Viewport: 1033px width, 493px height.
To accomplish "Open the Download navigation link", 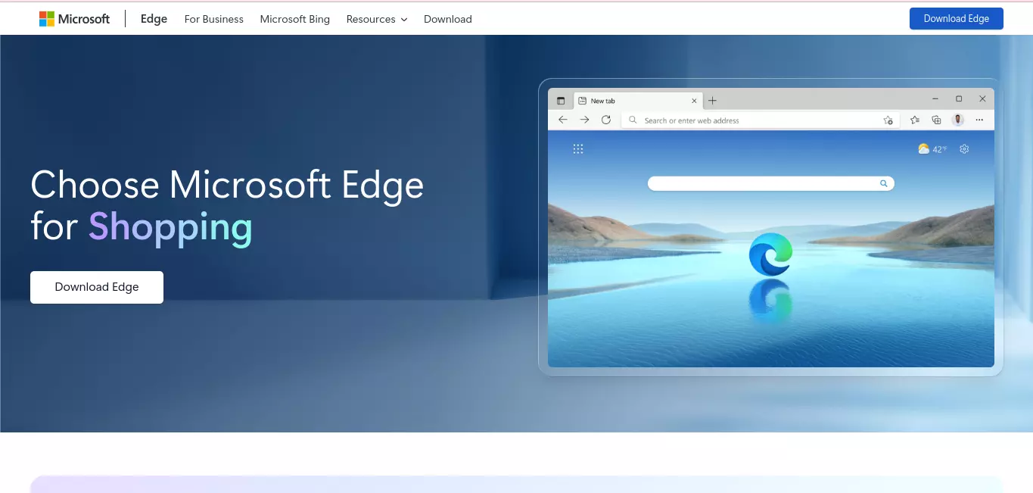I will [x=448, y=19].
